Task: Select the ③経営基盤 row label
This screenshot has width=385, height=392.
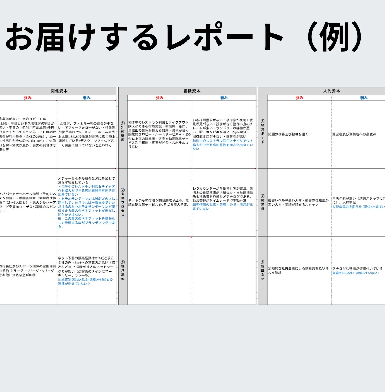Action: [123, 271]
